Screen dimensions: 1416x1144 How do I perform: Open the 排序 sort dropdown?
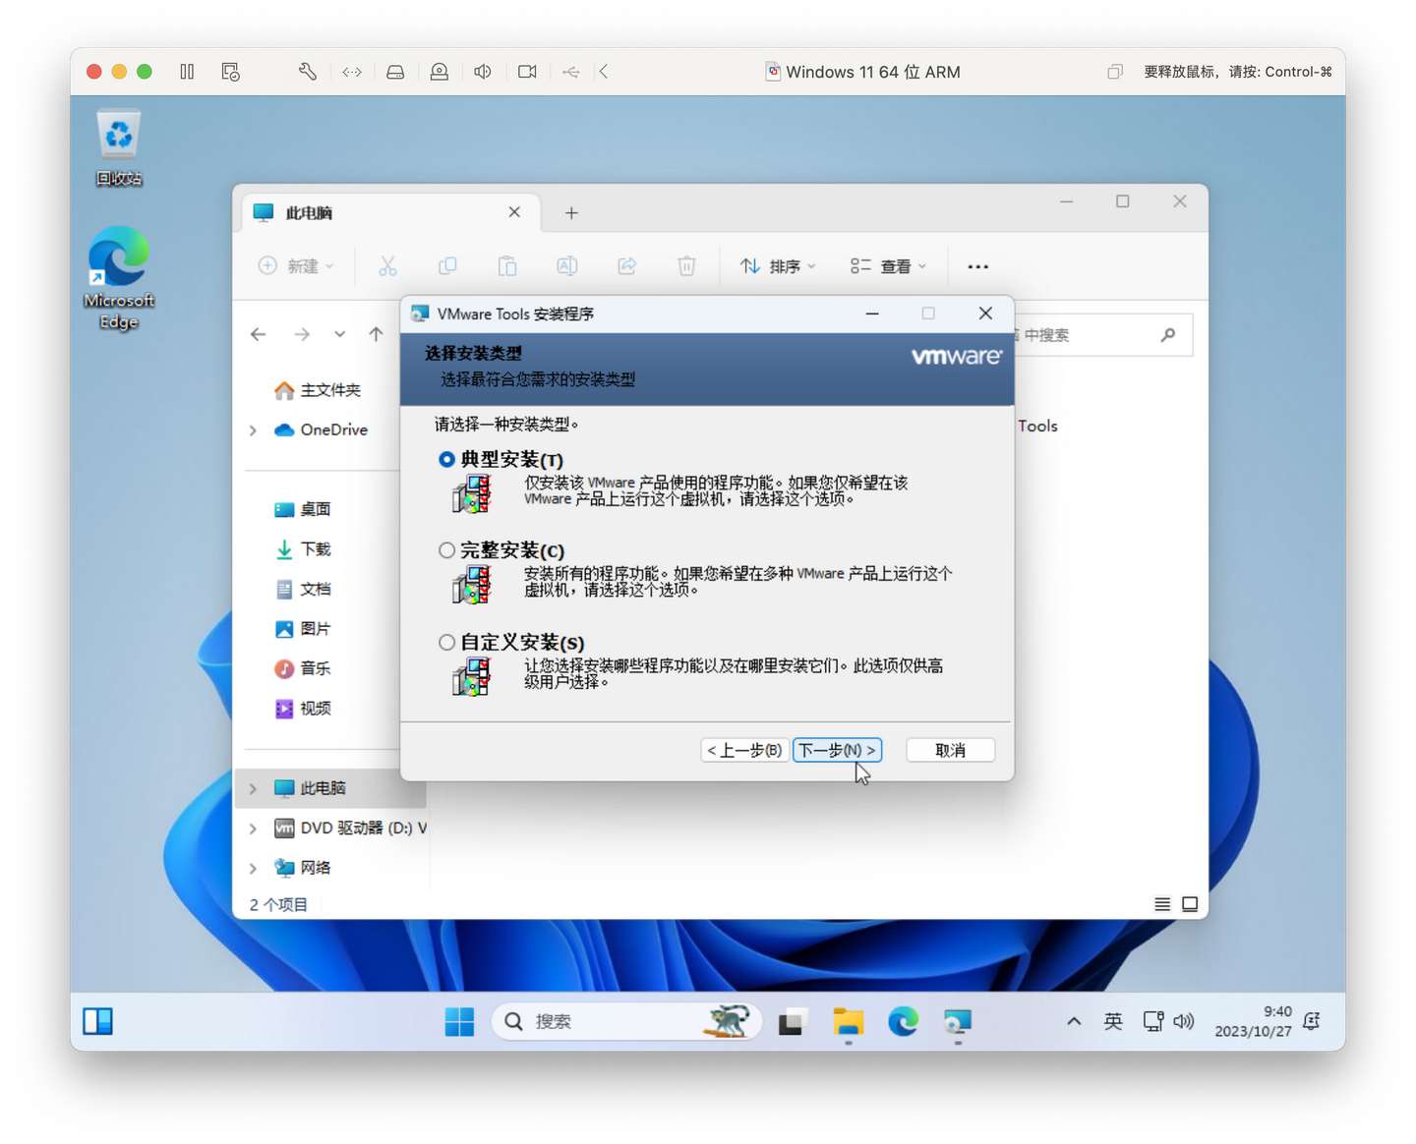tap(778, 266)
